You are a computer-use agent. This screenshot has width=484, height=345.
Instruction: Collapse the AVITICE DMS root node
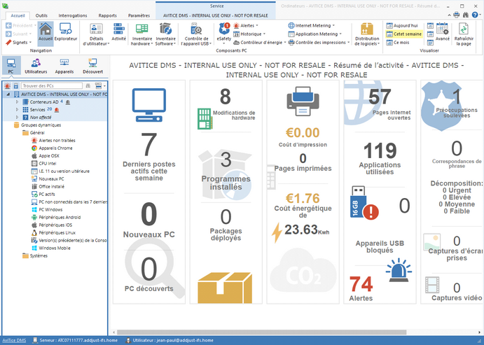click(8, 94)
